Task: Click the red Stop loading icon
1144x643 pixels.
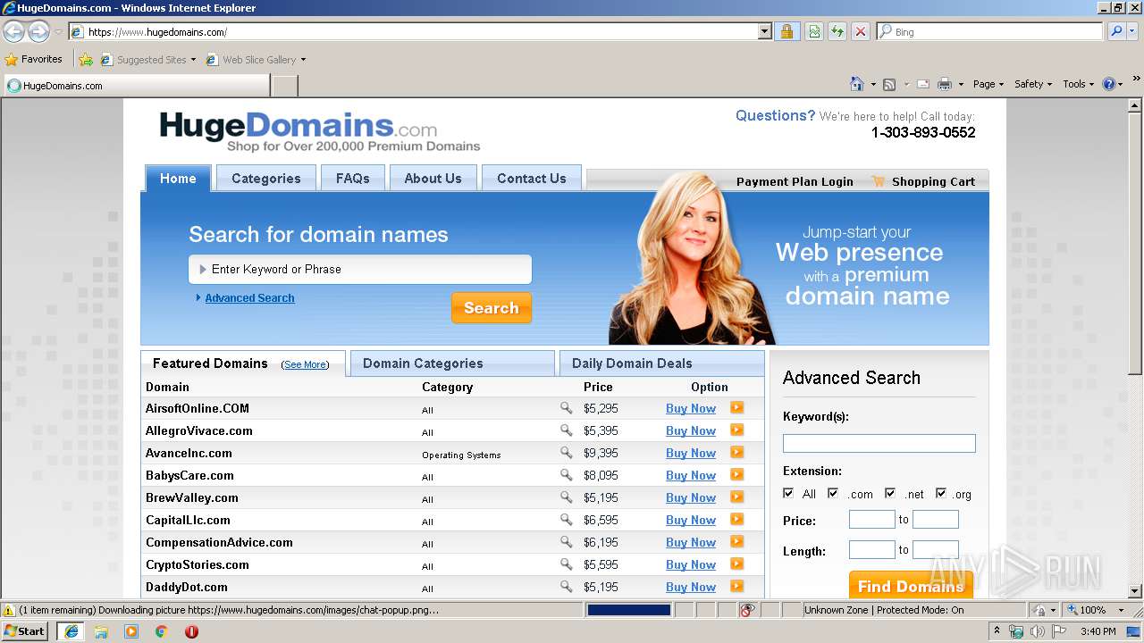Action: (x=860, y=31)
